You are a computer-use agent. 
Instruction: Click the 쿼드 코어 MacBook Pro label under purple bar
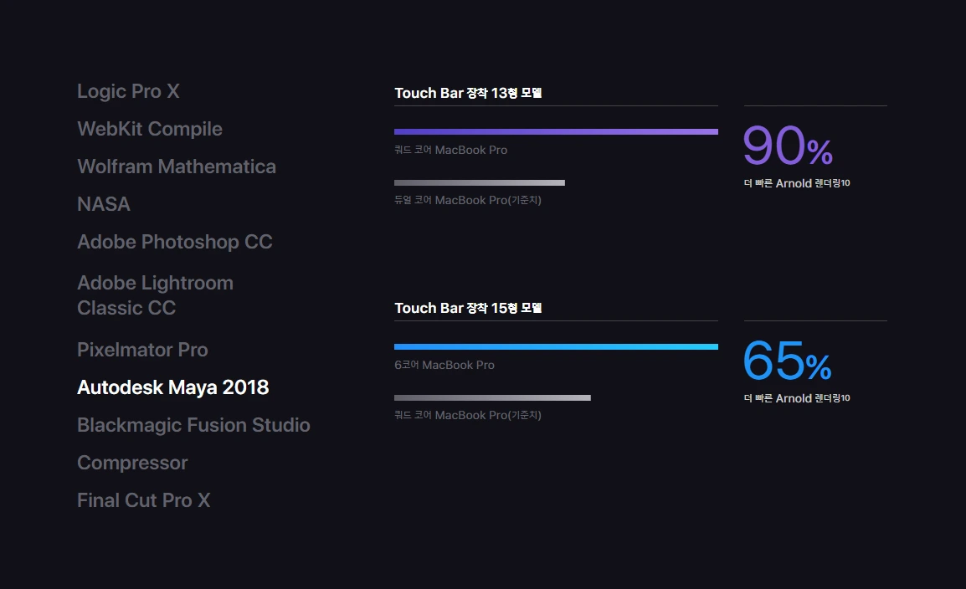click(451, 150)
